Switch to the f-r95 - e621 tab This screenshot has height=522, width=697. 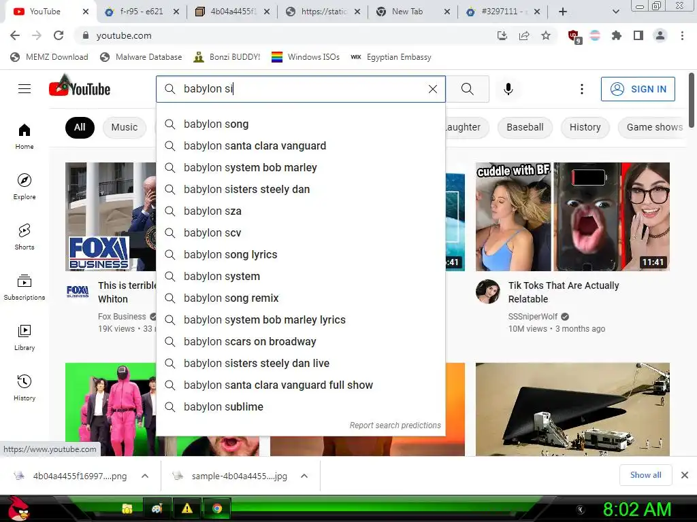pyautogui.click(x=142, y=12)
